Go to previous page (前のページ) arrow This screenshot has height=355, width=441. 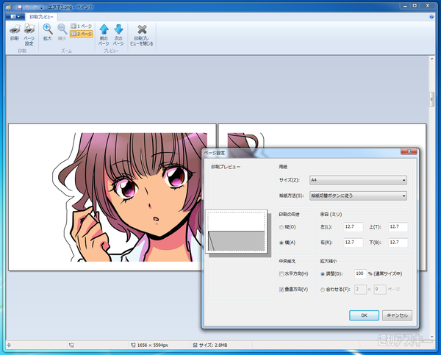point(104,35)
